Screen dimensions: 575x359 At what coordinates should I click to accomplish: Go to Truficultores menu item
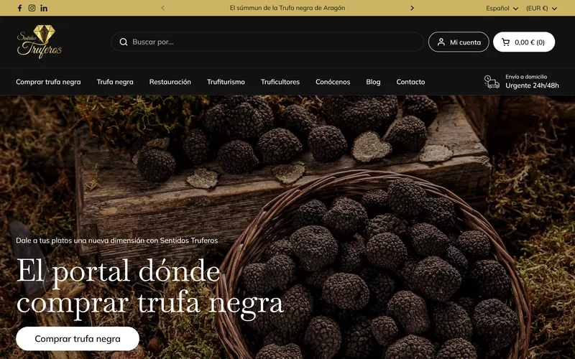point(280,82)
